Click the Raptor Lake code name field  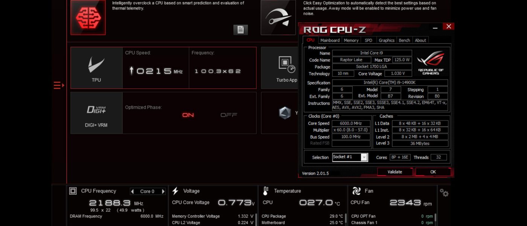tap(351, 60)
